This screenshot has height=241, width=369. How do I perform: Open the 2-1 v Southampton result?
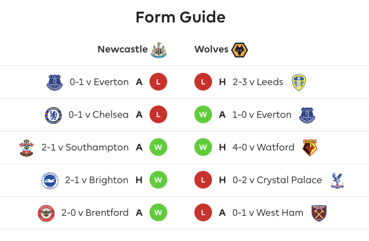click(x=85, y=147)
